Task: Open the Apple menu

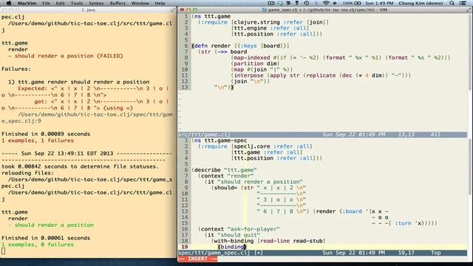Action: point(9,3)
